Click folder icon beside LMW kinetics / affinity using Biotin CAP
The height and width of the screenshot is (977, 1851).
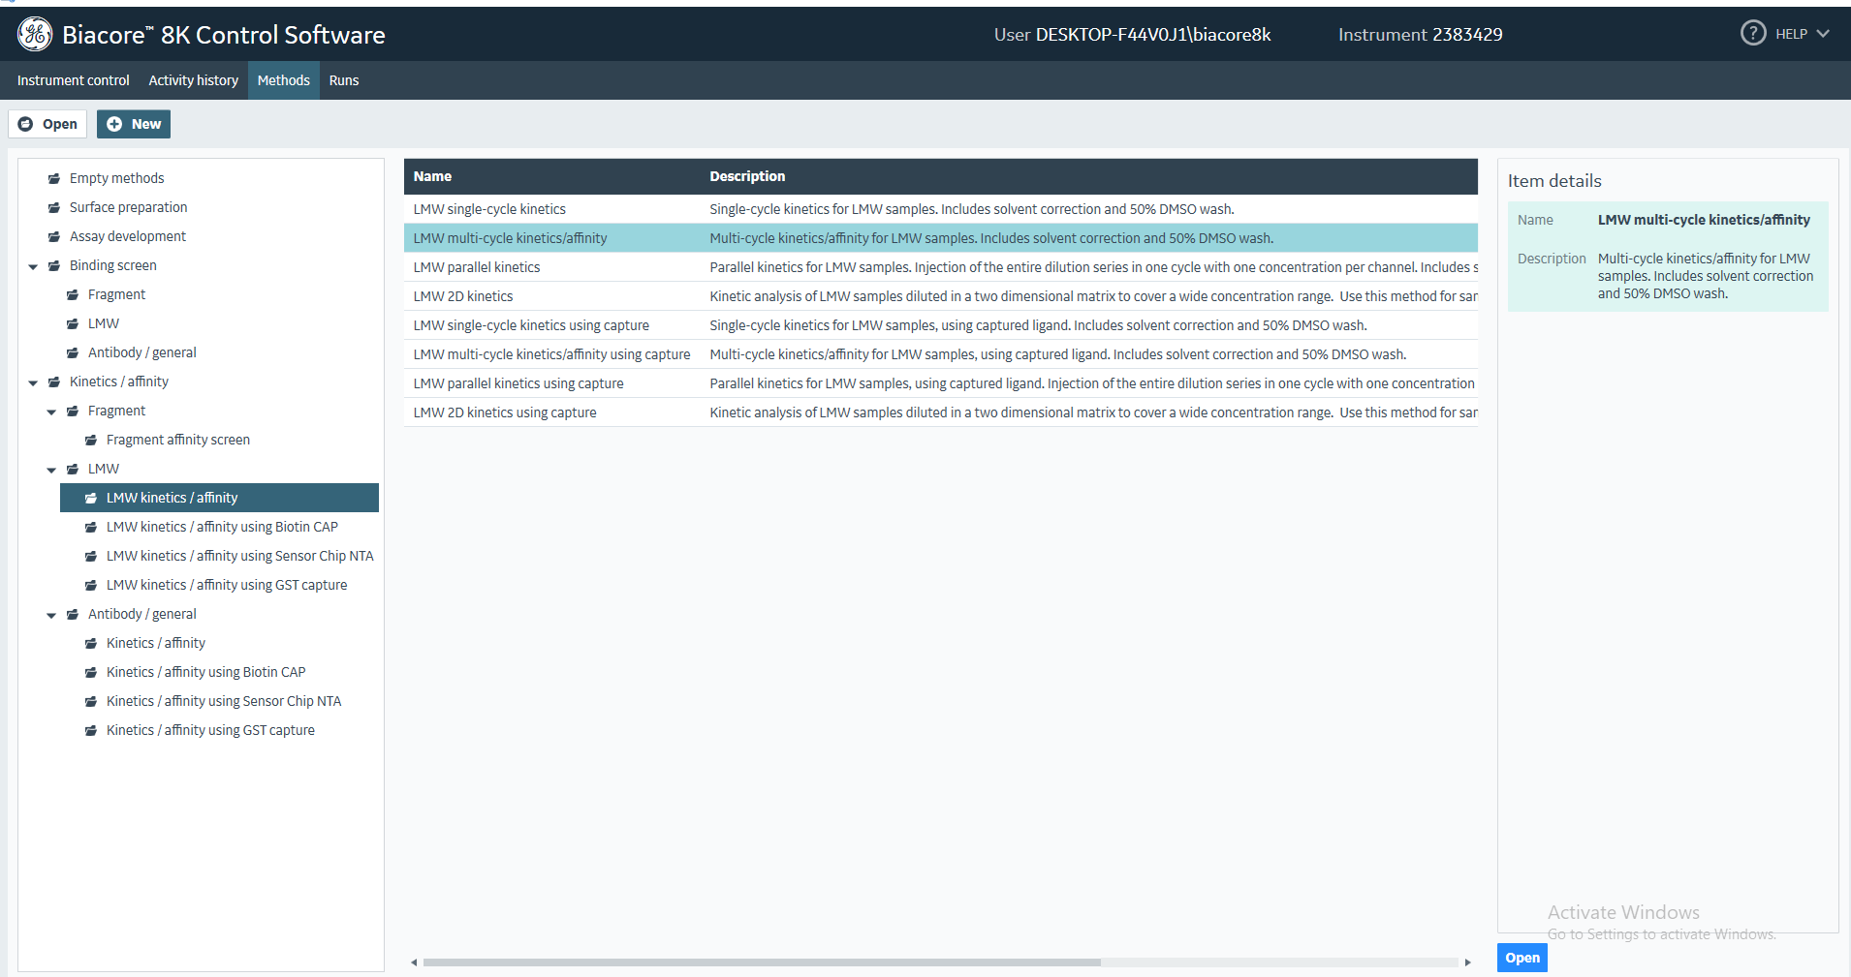[91, 528]
